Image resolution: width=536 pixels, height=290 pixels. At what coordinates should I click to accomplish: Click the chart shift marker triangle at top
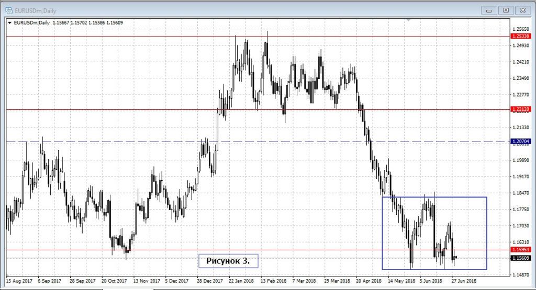click(408, 20)
